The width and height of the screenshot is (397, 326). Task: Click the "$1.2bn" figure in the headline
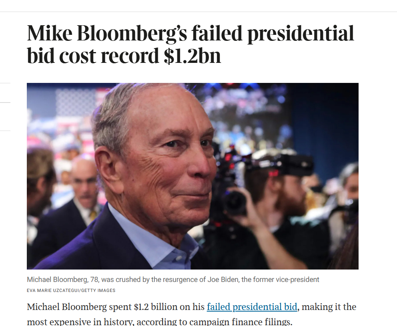tap(192, 56)
